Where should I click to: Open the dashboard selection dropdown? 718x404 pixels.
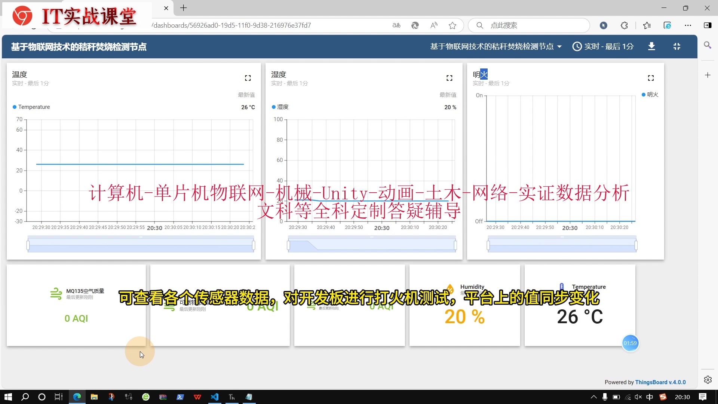point(496,46)
